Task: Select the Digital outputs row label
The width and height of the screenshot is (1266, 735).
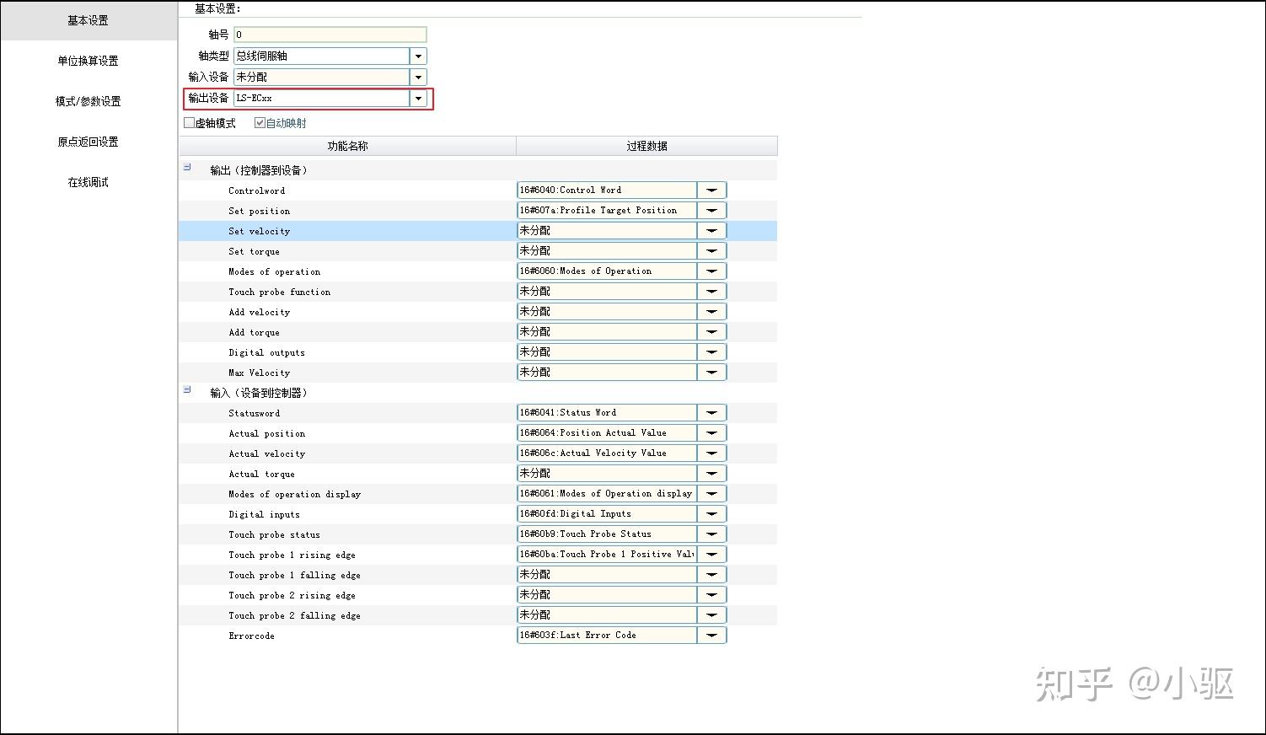Action: coord(266,352)
